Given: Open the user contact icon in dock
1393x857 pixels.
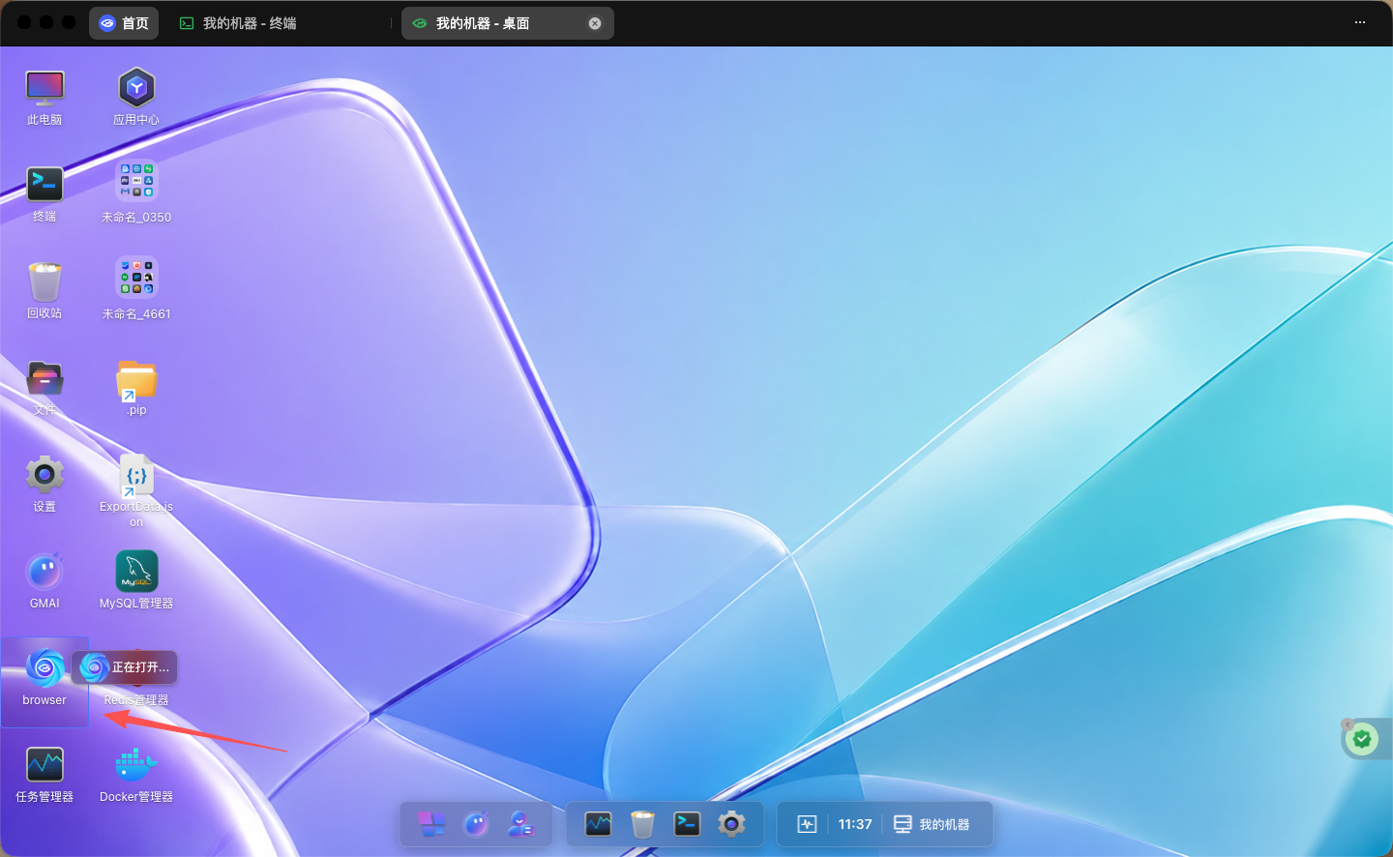Looking at the screenshot, I should click(520, 824).
